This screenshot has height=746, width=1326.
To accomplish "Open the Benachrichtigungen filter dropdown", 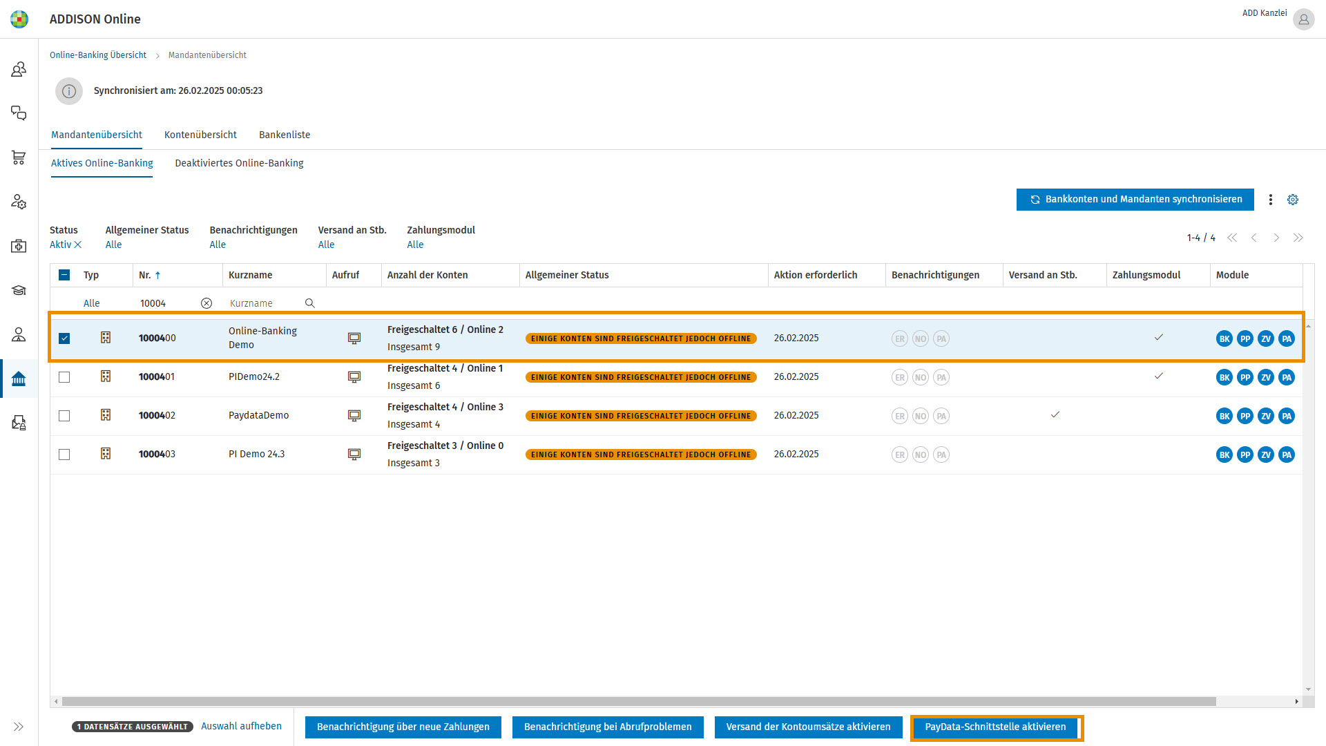I will point(218,245).
